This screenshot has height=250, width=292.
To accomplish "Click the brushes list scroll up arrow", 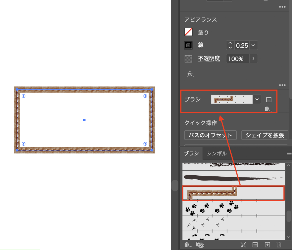I will [x=289, y=165].
